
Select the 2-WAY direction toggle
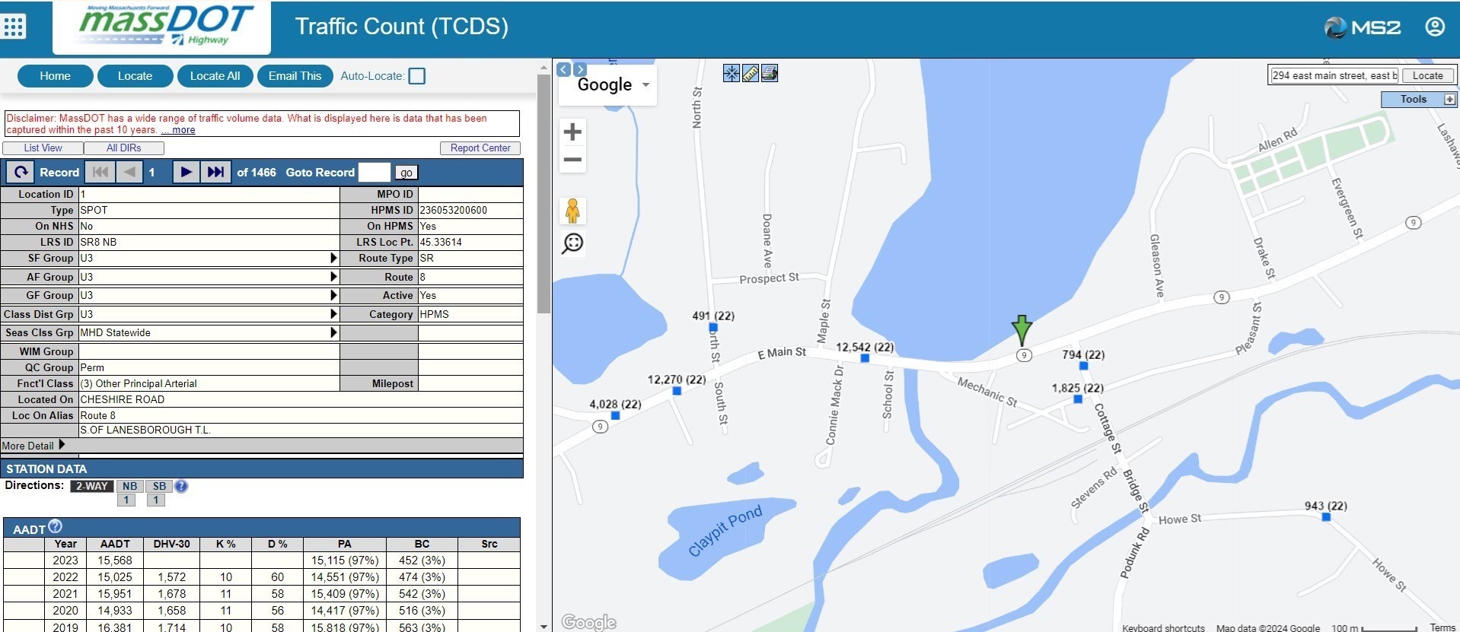91,486
